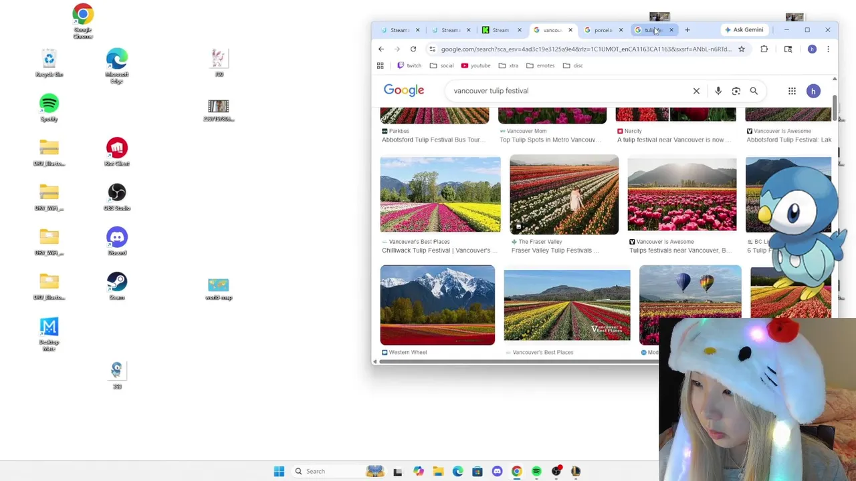
Task: Go to Google home via logo
Action: point(404,90)
